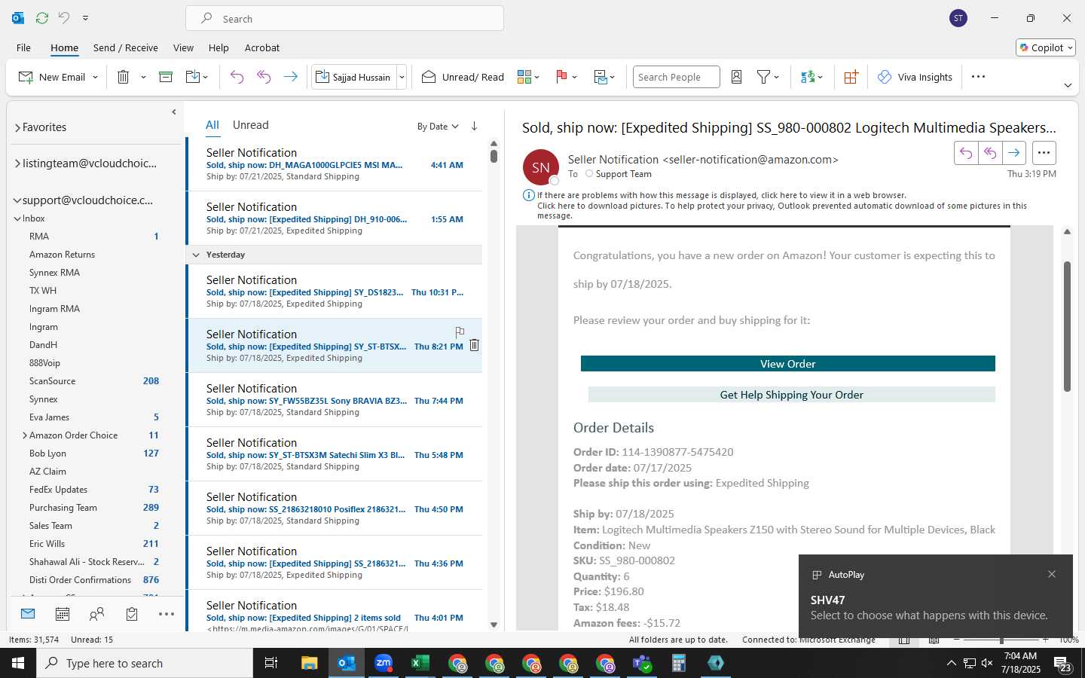1085x678 pixels.
Task: Click Reply All in the reading pane header
Action: [990, 153]
